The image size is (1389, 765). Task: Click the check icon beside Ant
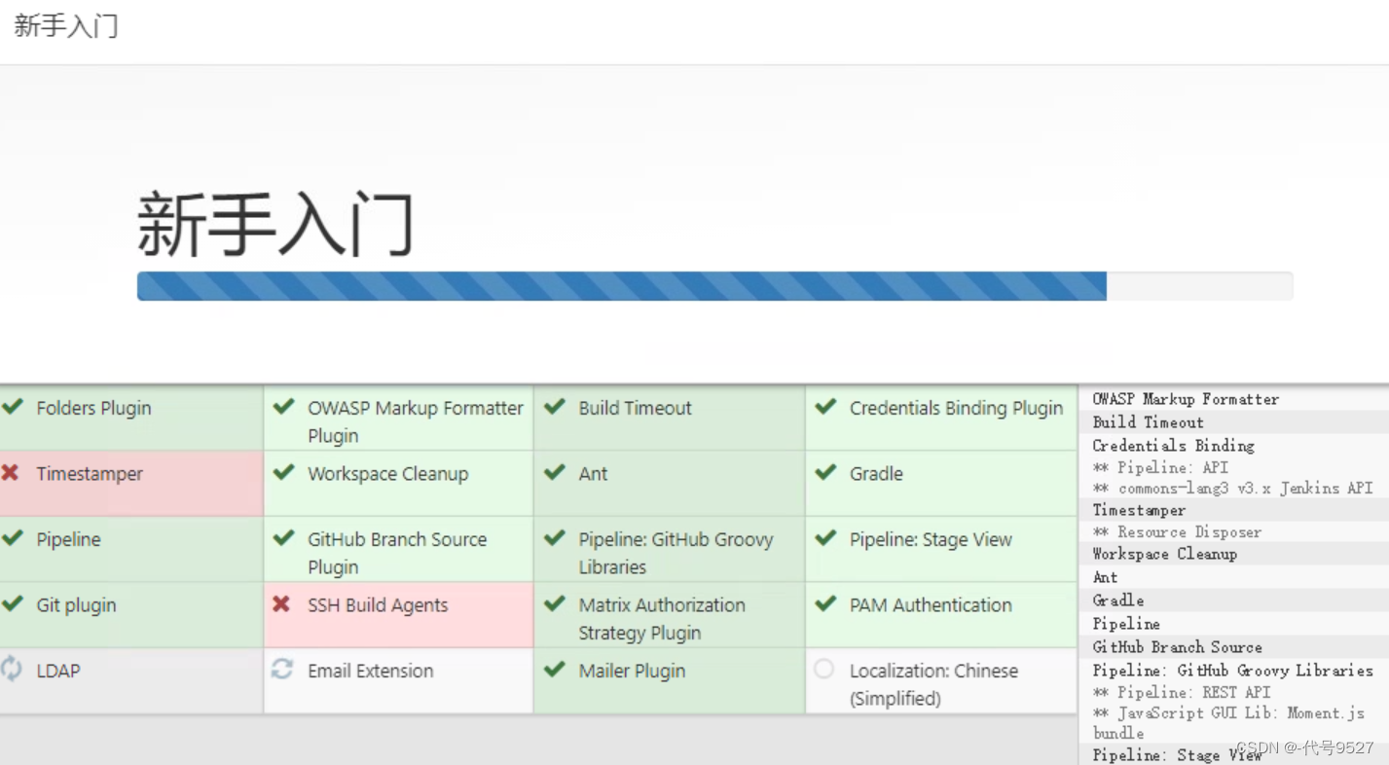pos(555,473)
